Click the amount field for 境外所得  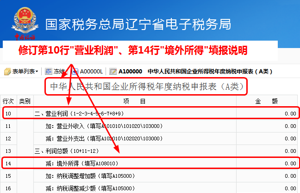click(x=267, y=163)
